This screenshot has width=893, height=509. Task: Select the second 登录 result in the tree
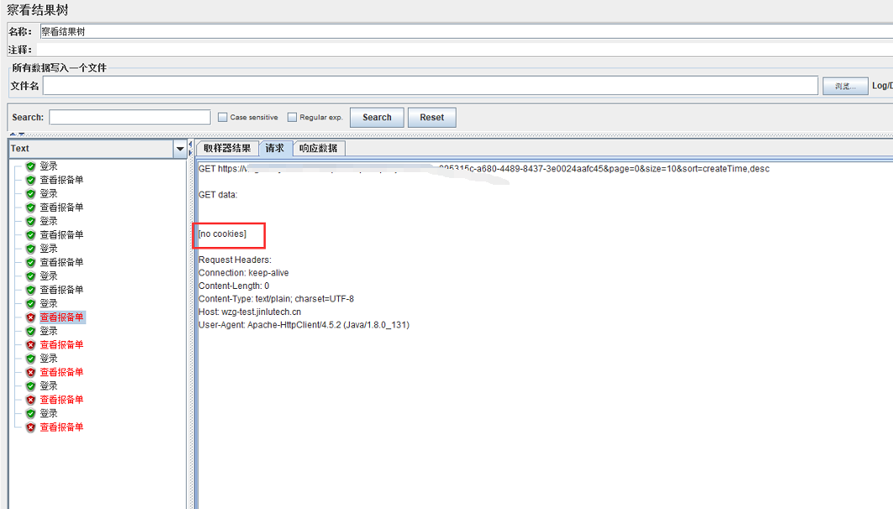49,194
